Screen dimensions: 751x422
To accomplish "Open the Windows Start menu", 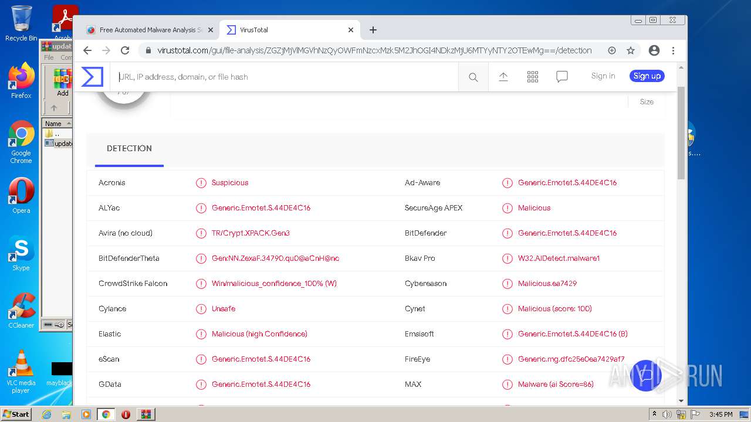I will tap(16, 414).
